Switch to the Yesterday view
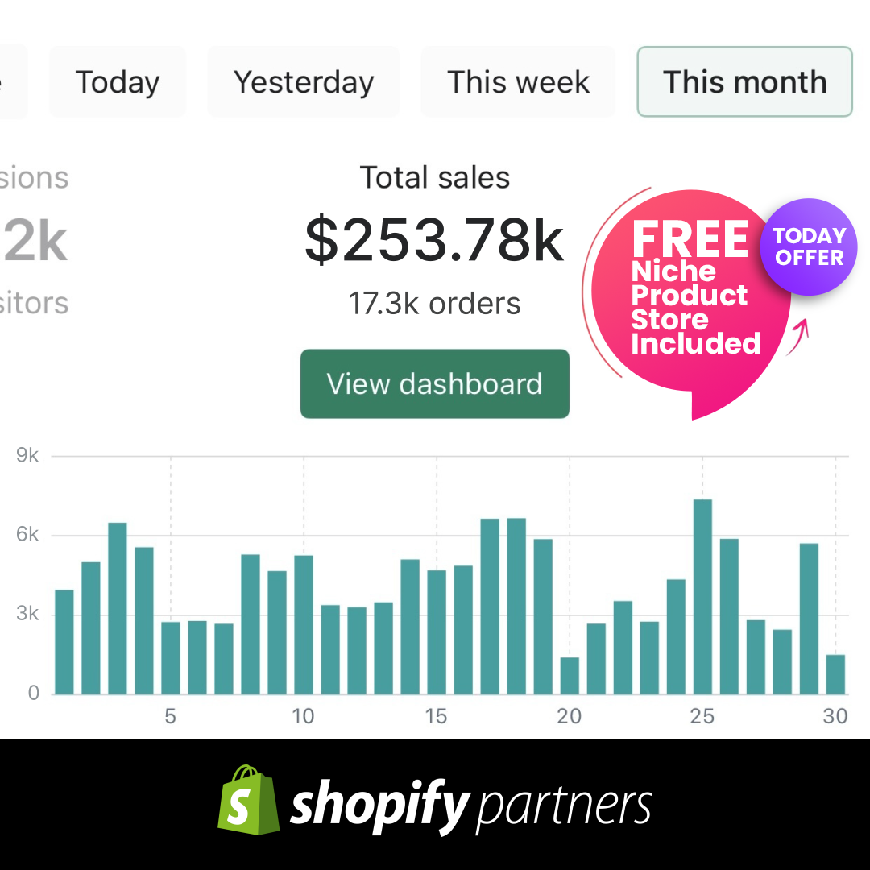Viewport: 870px width, 870px height. pyautogui.click(x=303, y=81)
